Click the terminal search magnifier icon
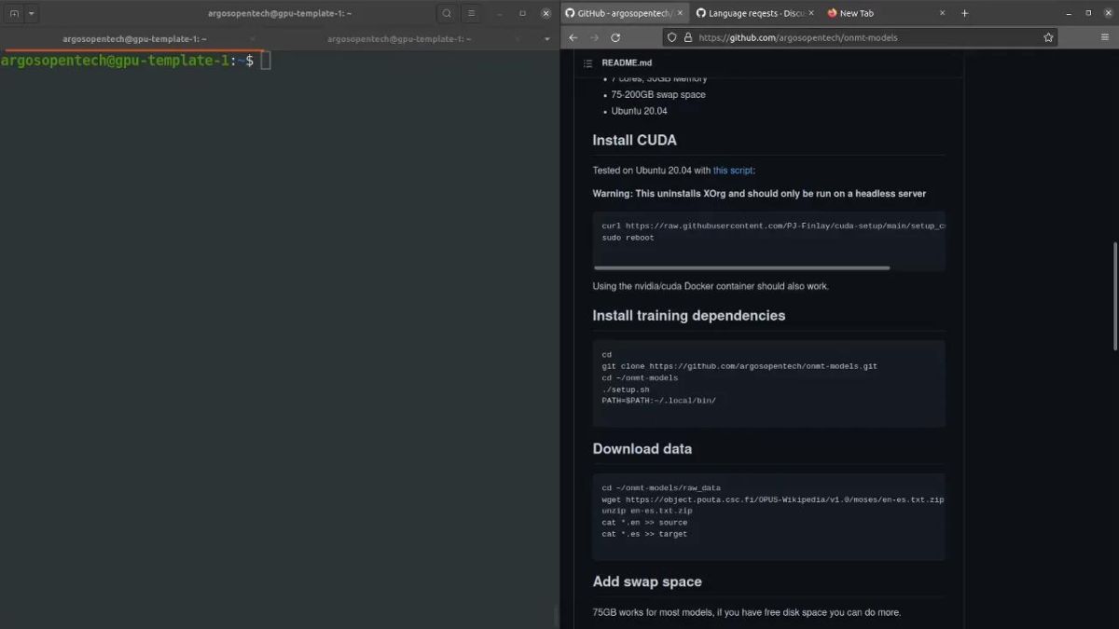Image resolution: width=1119 pixels, height=629 pixels. pos(447,14)
